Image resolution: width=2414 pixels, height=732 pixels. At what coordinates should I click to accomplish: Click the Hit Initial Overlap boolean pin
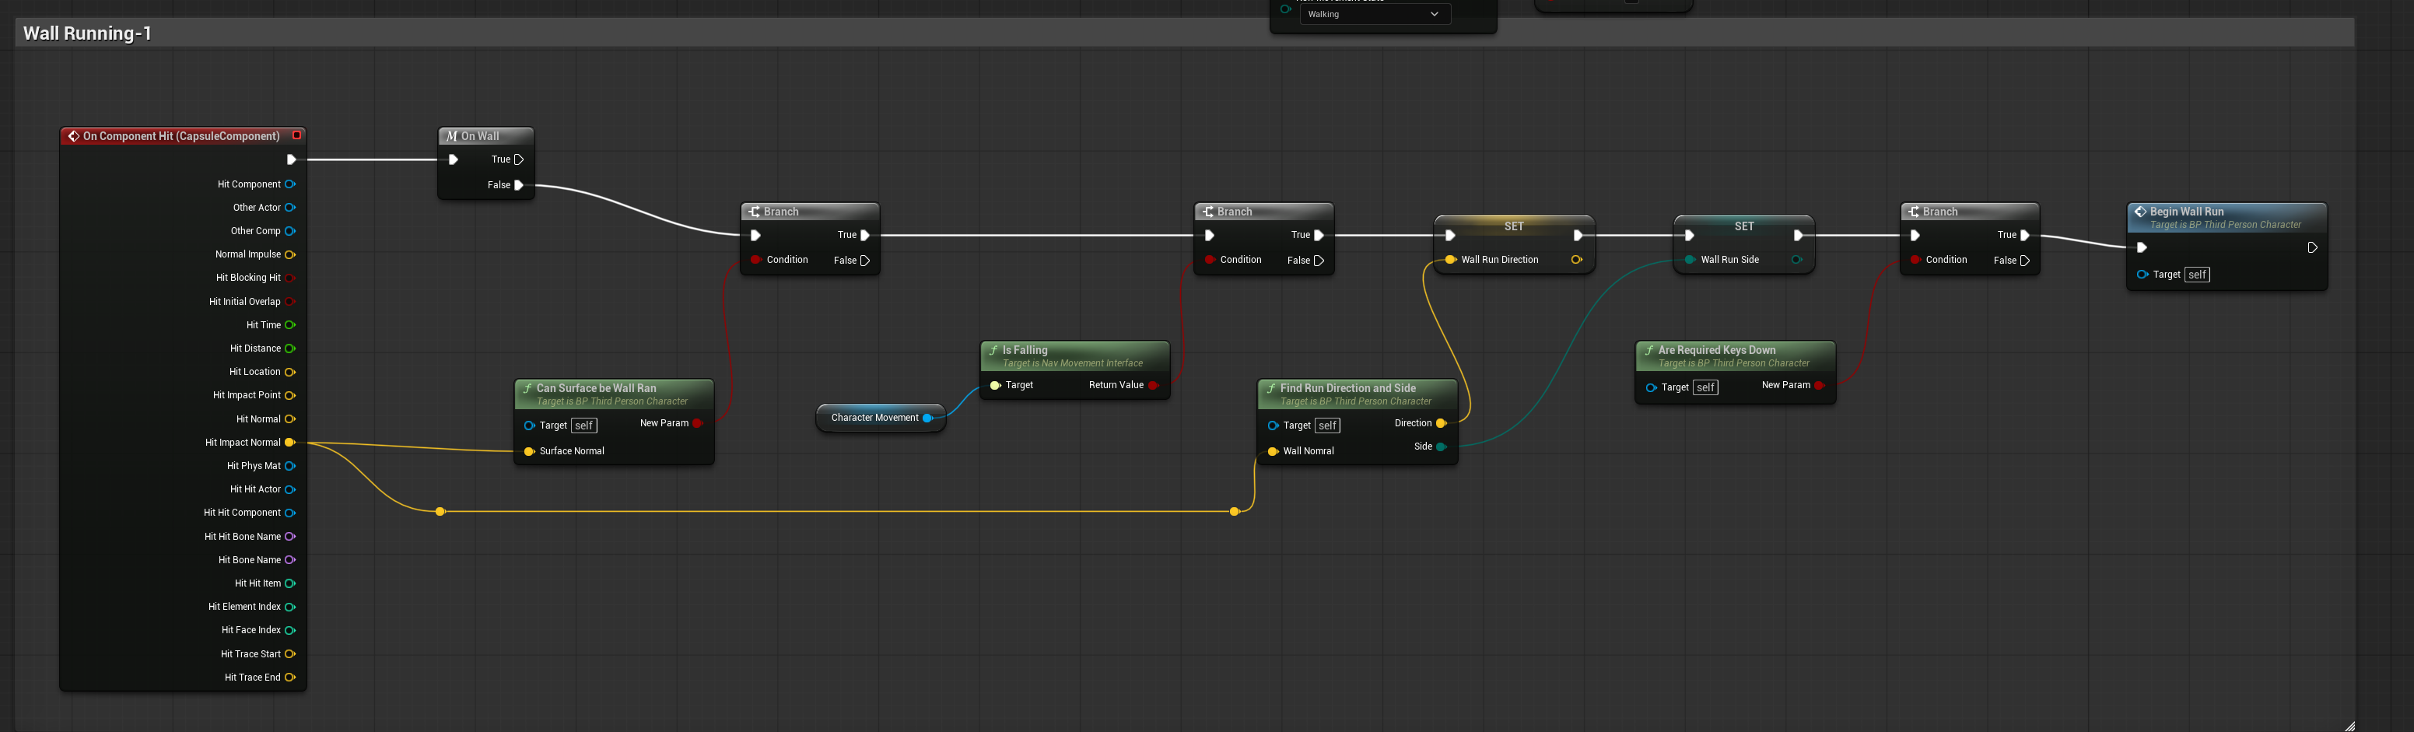pos(290,302)
